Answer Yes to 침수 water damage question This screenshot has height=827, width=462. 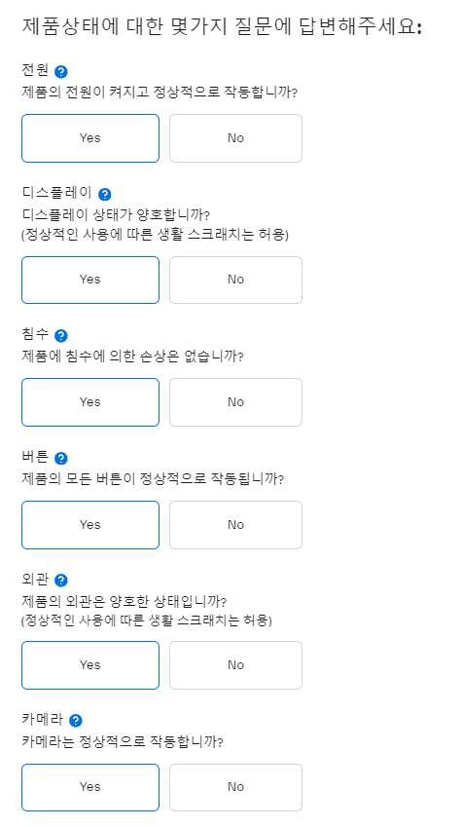90,402
